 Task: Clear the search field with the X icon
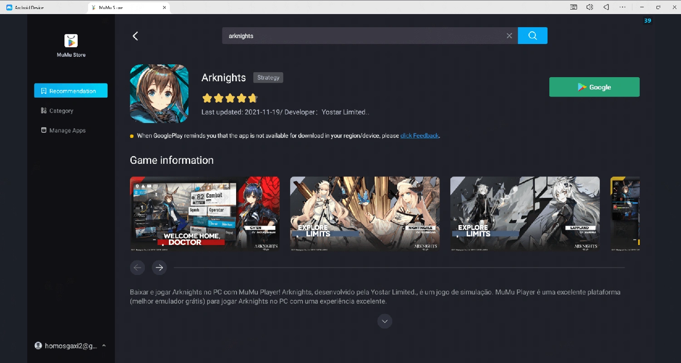[x=509, y=36]
